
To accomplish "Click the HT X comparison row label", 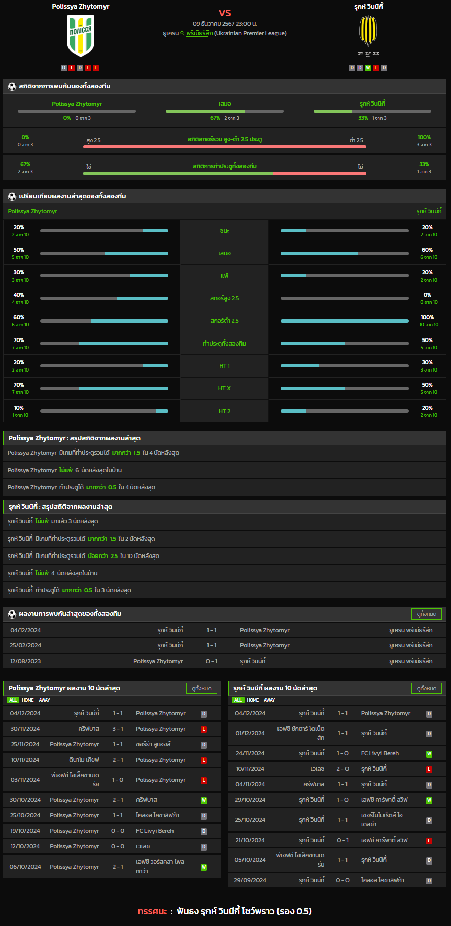I will point(225,388).
